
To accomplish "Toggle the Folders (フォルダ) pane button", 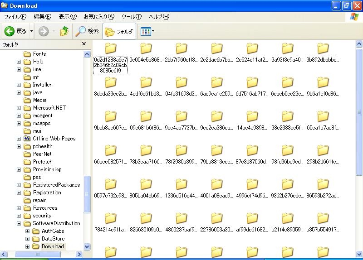I will pyautogui.click(x=119, y=32).
